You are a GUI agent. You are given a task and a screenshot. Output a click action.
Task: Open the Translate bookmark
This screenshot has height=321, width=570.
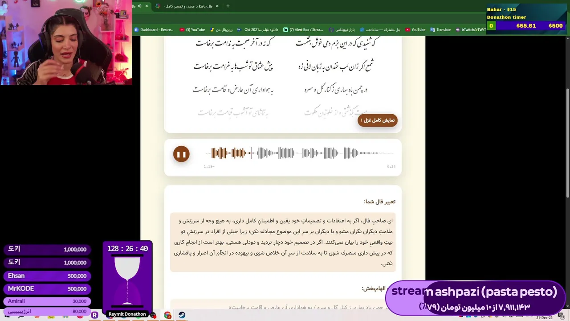(440, 30)
